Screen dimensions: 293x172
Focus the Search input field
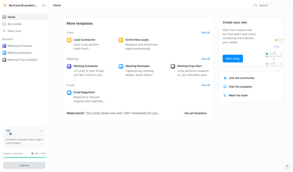tap(271, 5)
